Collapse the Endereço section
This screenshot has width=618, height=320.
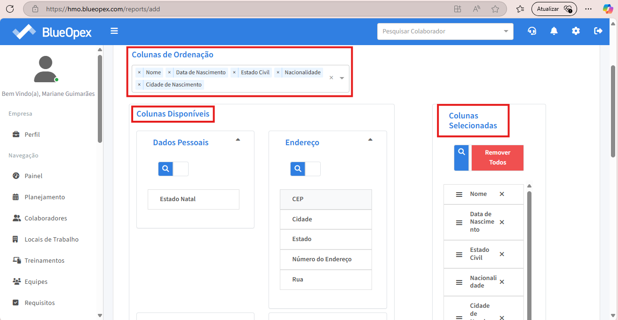pos(370,140)
